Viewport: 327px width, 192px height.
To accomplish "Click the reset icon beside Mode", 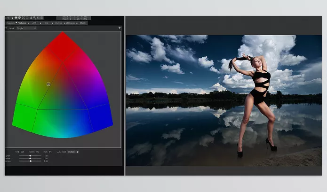I will pyautogui.click(x=7, y=28).
